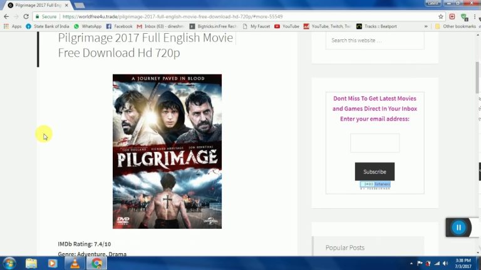Image resolution: width=481 pixels, height=270 pixels.
Task: Go back using the browser back arrow
Action: point(6,16)
